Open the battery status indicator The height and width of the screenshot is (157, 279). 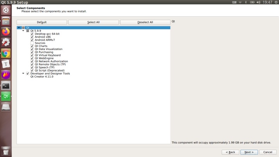[252, 2]
